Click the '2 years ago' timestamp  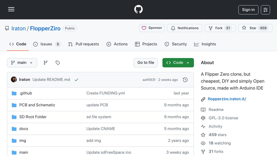click(178, 141)
